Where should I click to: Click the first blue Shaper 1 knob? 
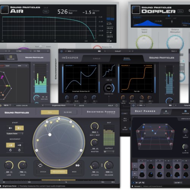[x=67, y=97]
